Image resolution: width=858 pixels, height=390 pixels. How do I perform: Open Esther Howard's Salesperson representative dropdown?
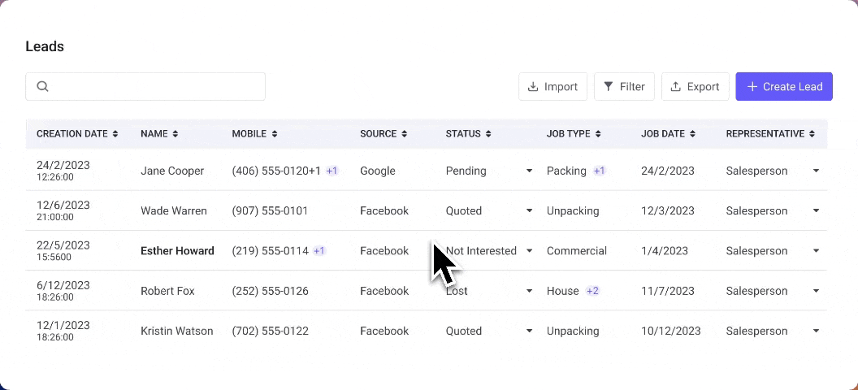click(x=816, y=251)
